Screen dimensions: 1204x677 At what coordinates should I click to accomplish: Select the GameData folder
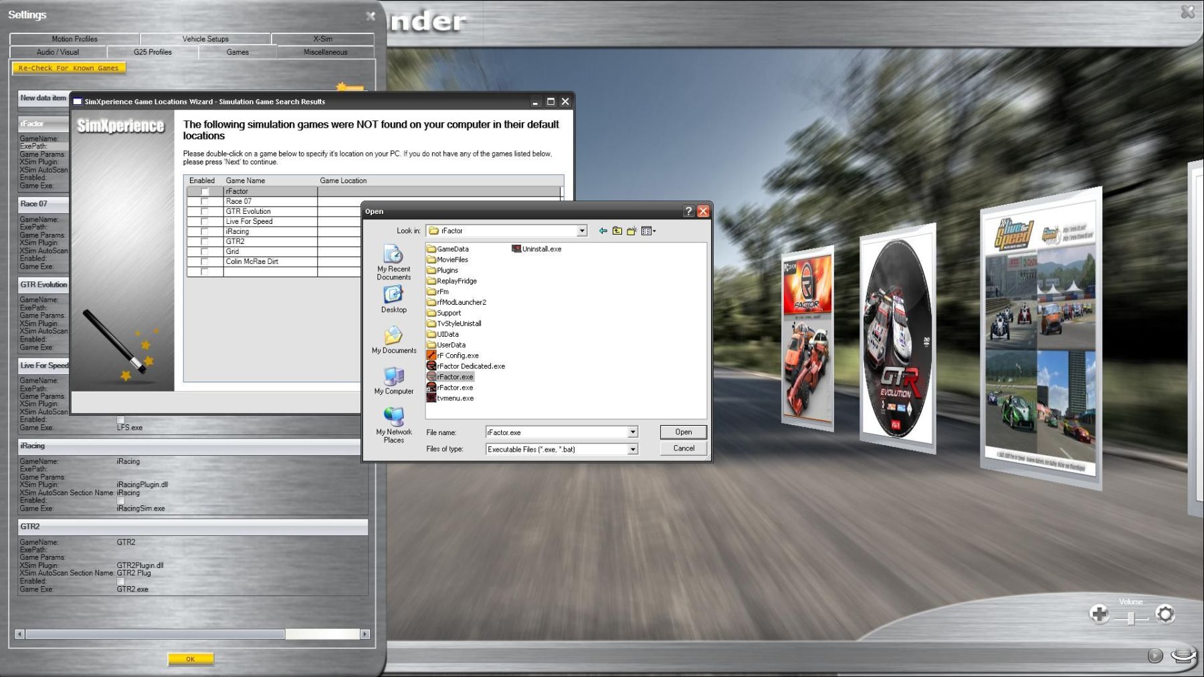[447, 249]
